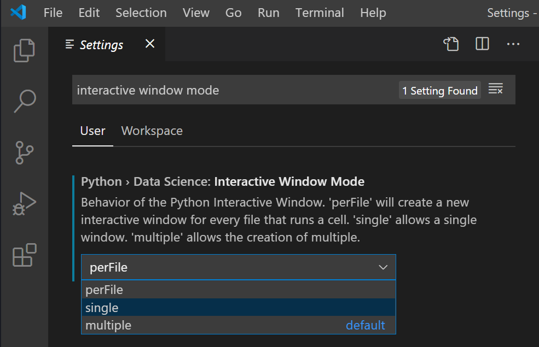Split the editor using the split icon

point(482,44)
